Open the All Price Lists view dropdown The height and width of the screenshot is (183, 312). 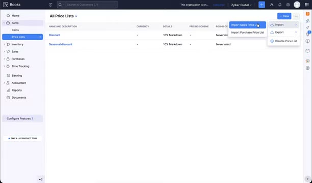coord(64,16)
